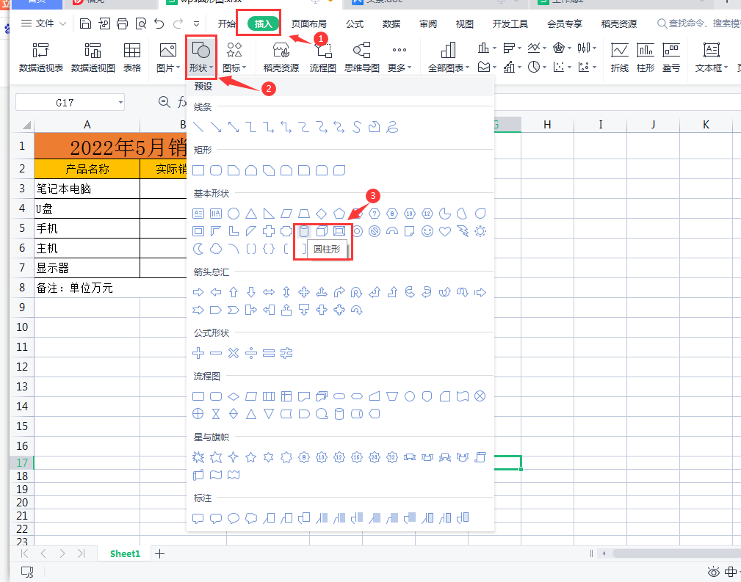Open the 流程图 flowchart tool
The height and width of the screenshot is (582, 741).
[x=323, y=58]
